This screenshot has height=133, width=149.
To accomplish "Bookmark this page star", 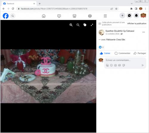I will tap(116, 9).
